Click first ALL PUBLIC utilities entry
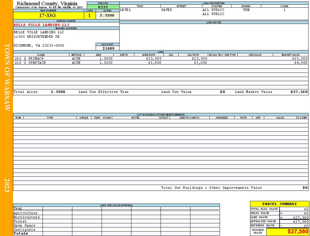The image size is (310, 236). coord(213,10)
